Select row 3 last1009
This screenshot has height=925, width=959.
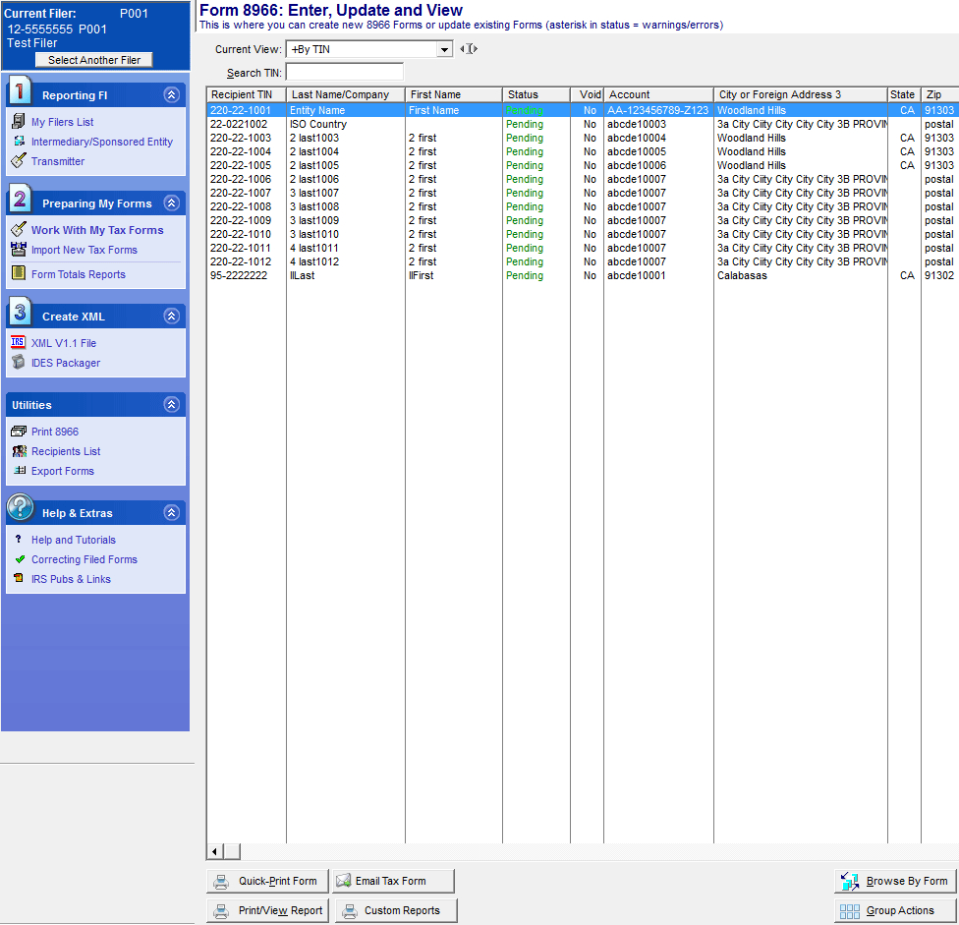click(583, 220)
